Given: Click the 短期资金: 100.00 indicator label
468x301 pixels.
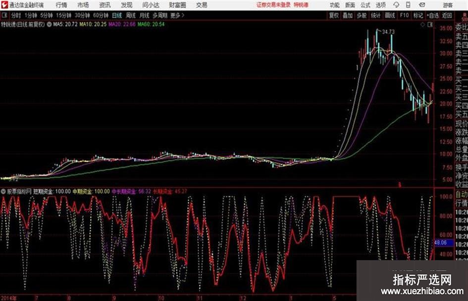Looking at the screenshot, I should (52, 191).
